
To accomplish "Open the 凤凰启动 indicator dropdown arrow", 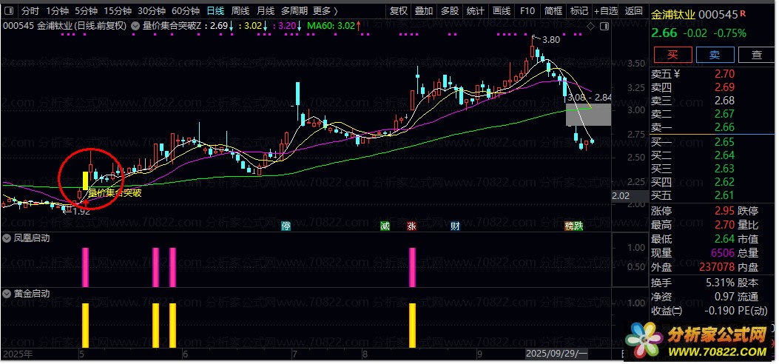I will 6,238.
